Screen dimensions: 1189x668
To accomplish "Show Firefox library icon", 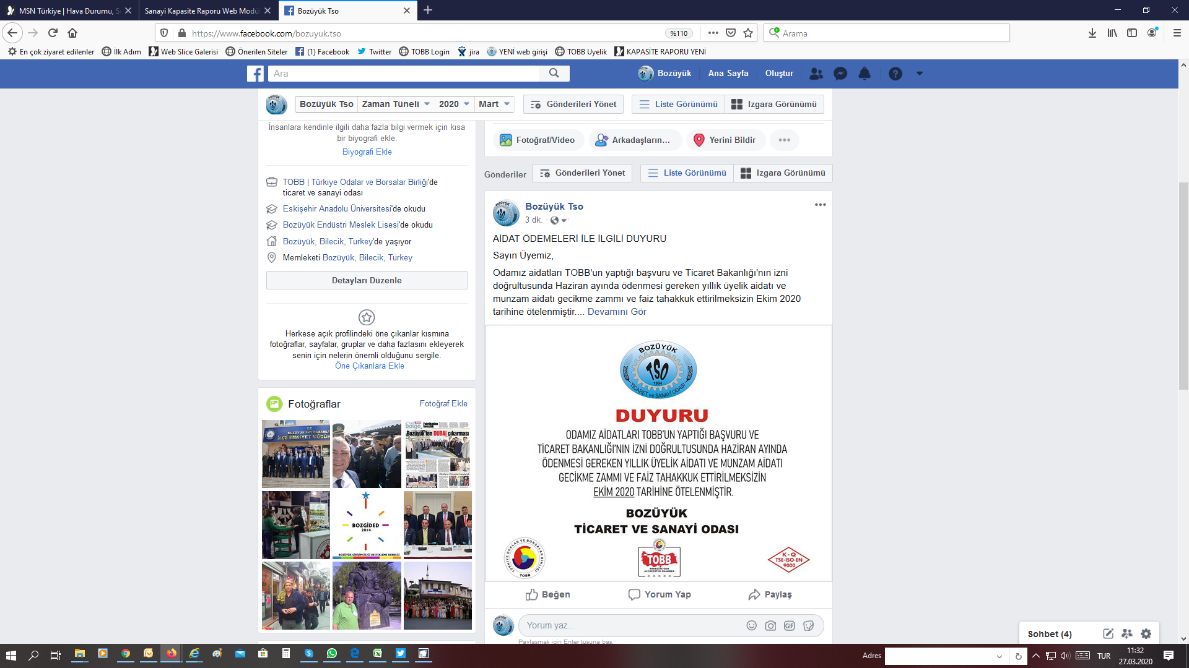I will (1112, 33).
